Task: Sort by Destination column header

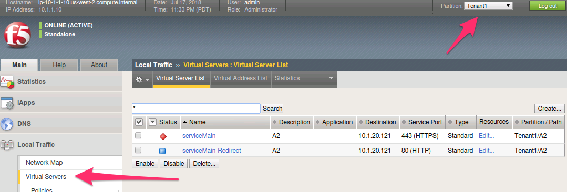Action: click(x=377, y=122)
